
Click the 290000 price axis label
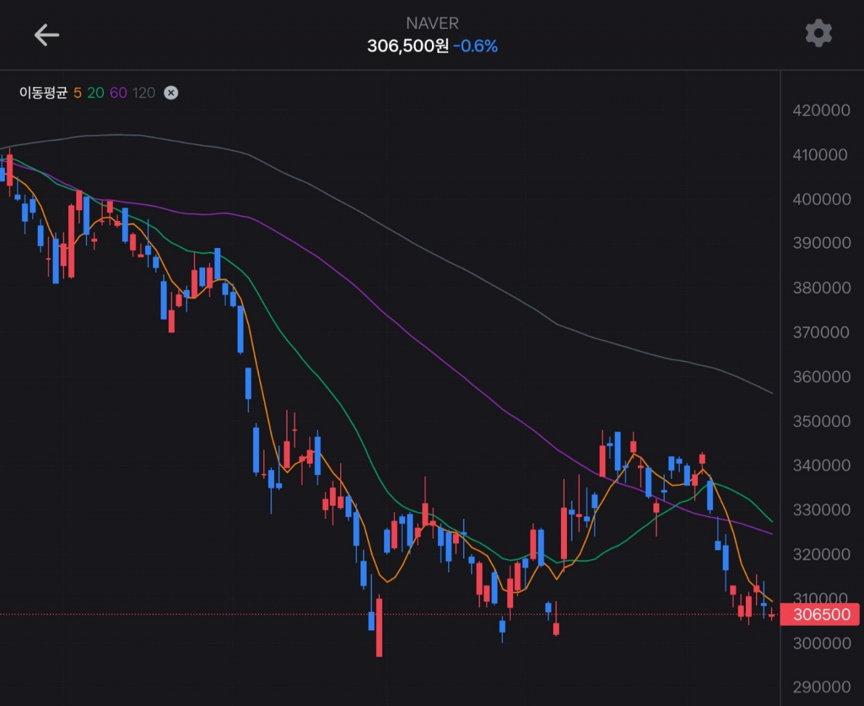(x=821, y=687)
